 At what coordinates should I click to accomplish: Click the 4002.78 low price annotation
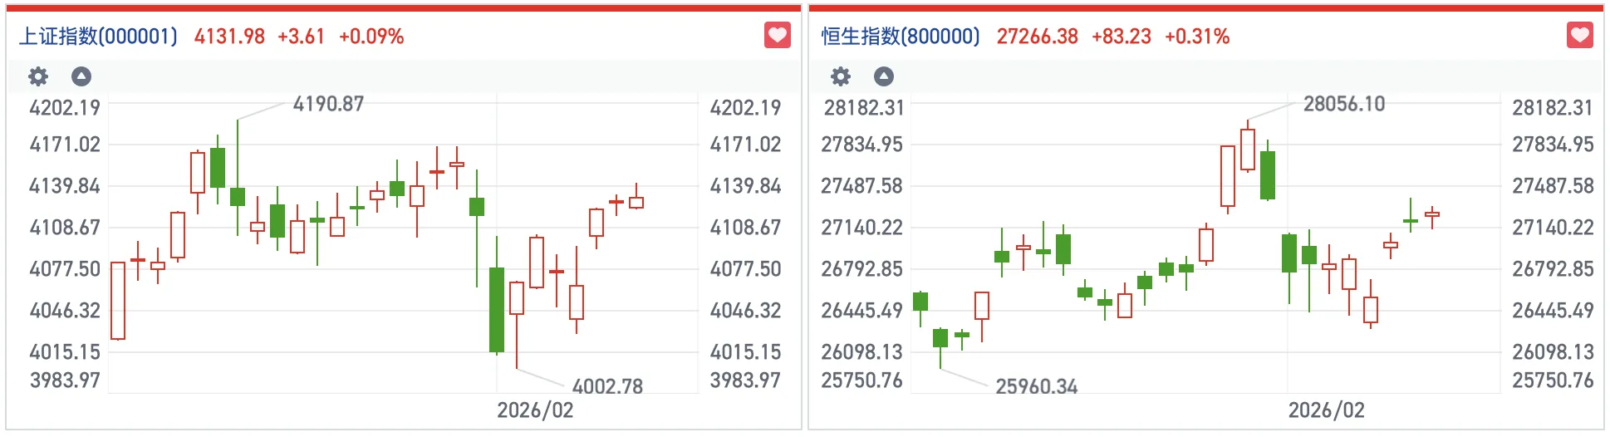tap(607, 386)
